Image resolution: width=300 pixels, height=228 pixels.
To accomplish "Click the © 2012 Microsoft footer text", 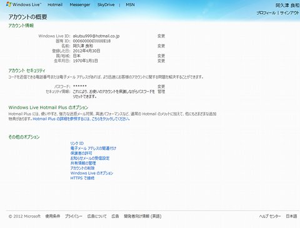I will [24, 216].
